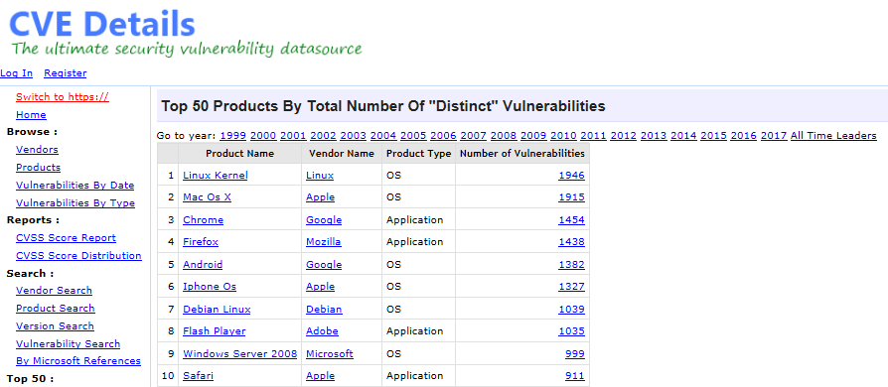Open Safari product link
The height and width of the screenshot is (387, 888).
199,376
